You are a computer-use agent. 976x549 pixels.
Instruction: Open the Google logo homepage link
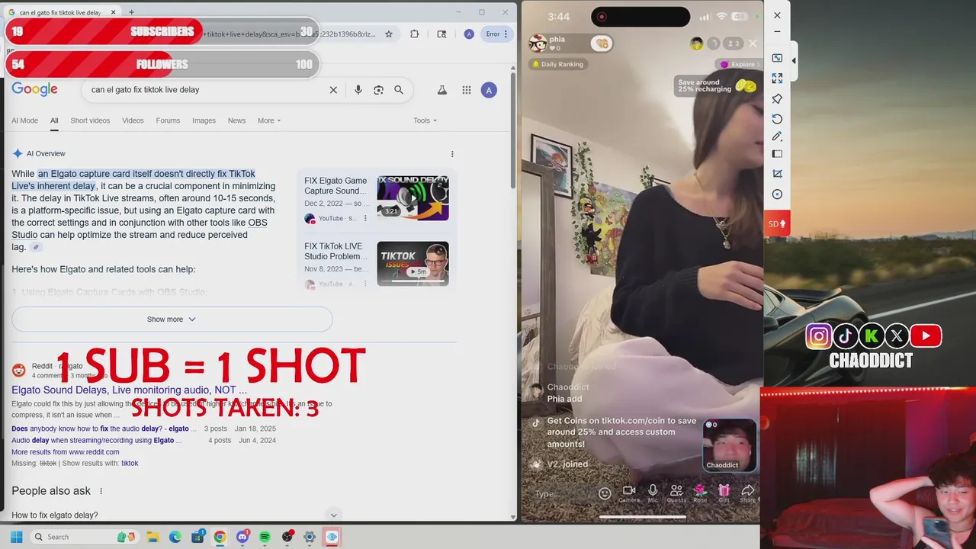tap(34, 90)
